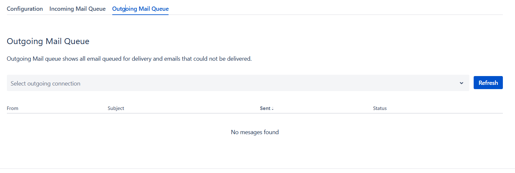
Task: Click the Outgoing Mail Queue page heading
Action: (48, 41)
